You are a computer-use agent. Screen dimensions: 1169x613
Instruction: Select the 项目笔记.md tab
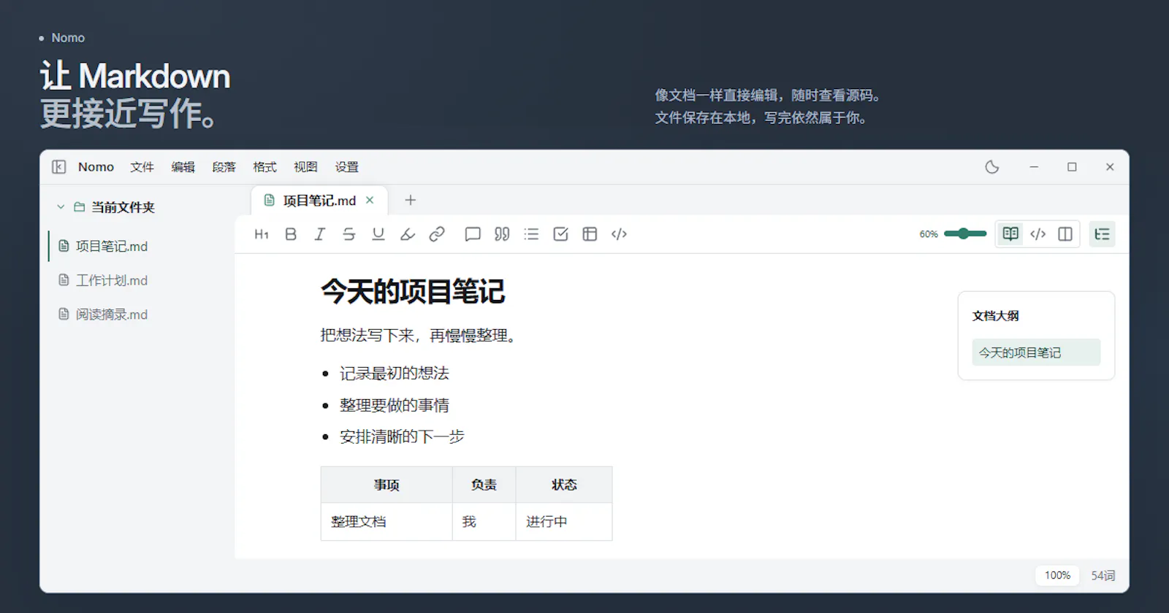tap(319, 201)
